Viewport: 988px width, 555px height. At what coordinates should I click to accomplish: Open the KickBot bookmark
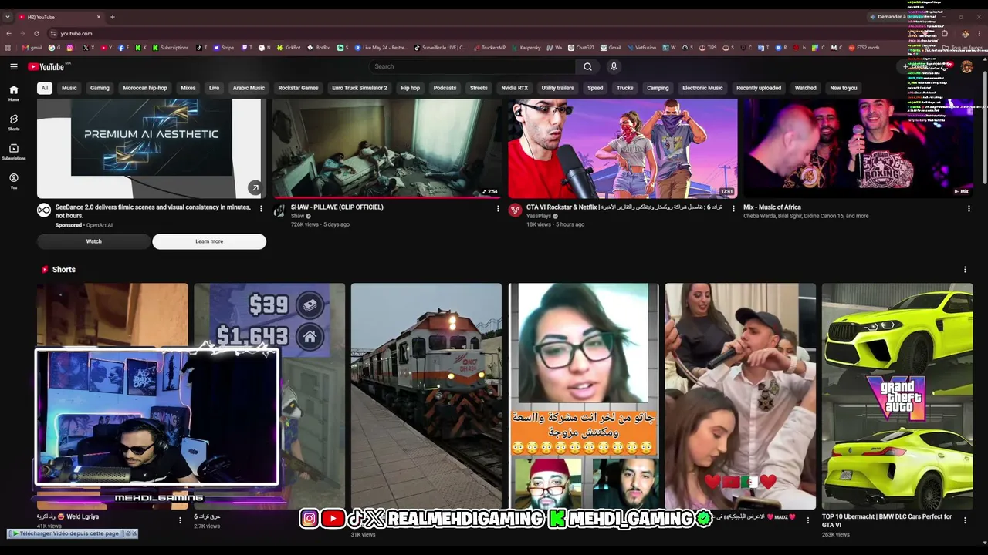pyautogui.click(x=289, y=48)
